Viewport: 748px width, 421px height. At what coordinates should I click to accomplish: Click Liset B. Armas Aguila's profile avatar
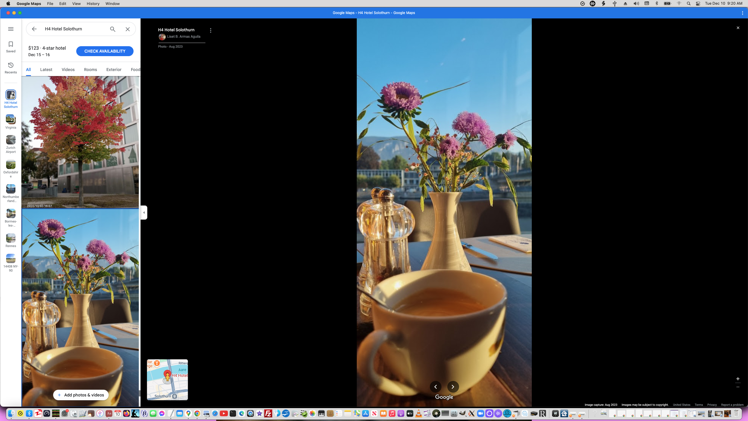click(x=162, y=37)
